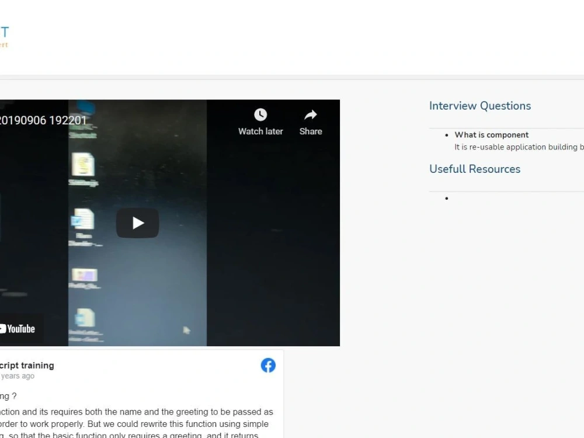The image size is (584, 438).
Task: Open the 'cript training' post author
Action: (27, 366)
